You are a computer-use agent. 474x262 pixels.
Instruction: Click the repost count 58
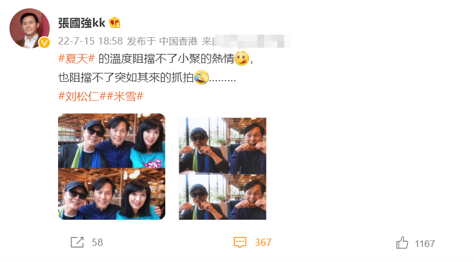pyautogui.click(x=97, y=243)
